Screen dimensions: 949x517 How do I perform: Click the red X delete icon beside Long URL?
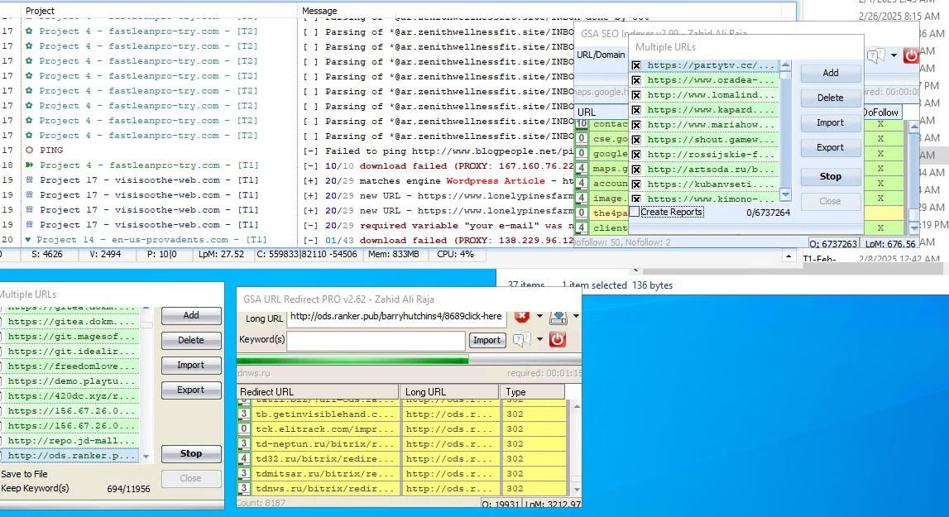pyautogui.click(x=522, y=316)
